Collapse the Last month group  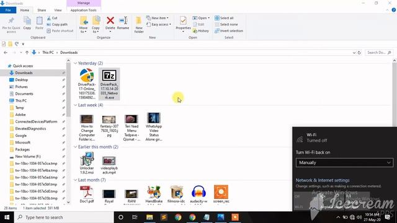[75, 180]
